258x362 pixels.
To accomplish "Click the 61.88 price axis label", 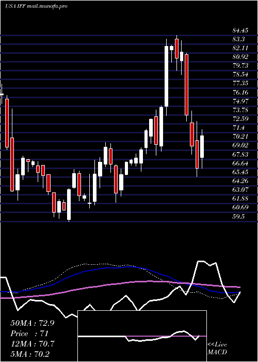I will [240, 198].
